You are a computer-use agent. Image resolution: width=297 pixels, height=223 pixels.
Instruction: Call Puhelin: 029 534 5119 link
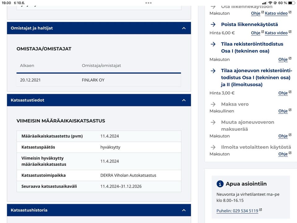pyautogui.click(x=237, y=211)
